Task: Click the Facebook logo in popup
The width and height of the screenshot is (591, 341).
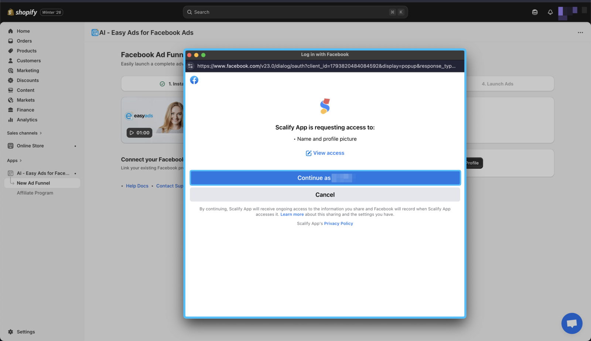Action: (x=194, y=80)
